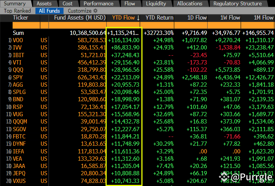Open the FBTC ticker row
275x186 pixels.
(19, 137)
